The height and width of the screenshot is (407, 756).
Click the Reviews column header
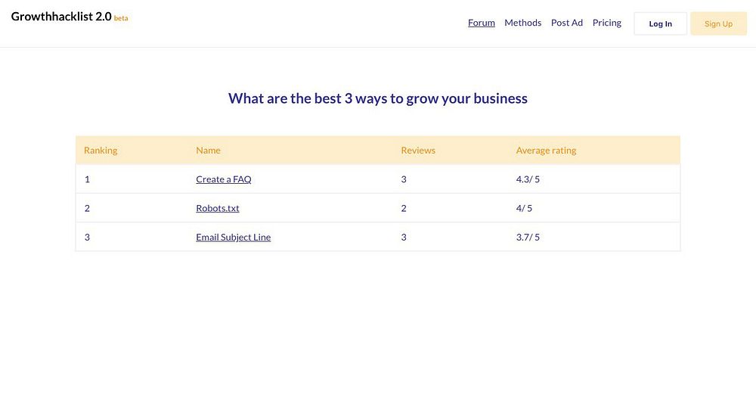(418, 150)
